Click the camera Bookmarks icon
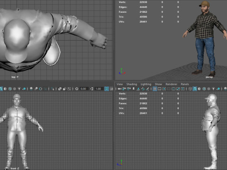227x170 pixels. coord(133,89)
